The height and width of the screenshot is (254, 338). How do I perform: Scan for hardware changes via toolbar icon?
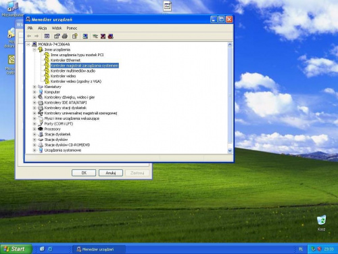tap(85, 36)
